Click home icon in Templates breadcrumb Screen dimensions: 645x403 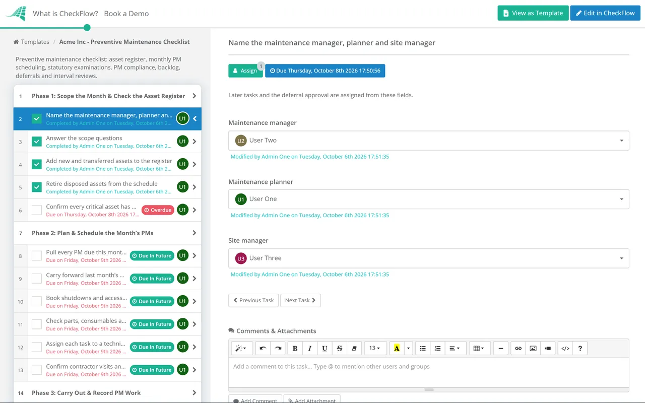(x=17, y=42)
